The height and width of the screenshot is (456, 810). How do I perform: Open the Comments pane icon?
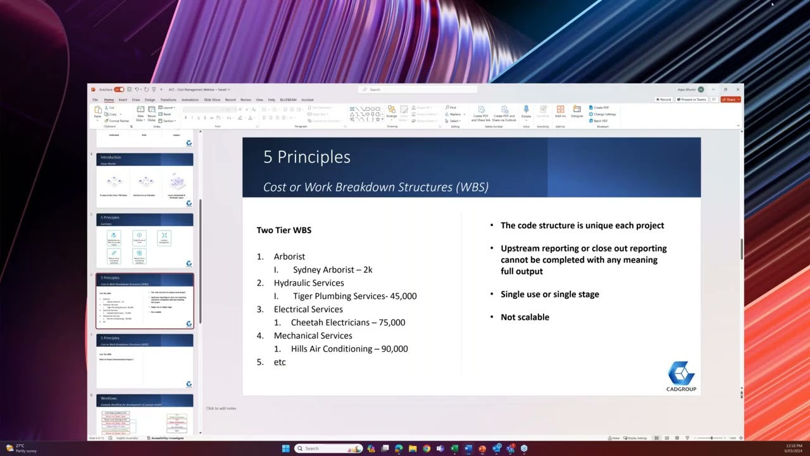tap(714, 99)
